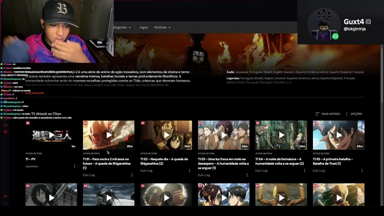Open the GX icon in left sidebar
The image size is (384, 216).
click(x=5, y=196)
